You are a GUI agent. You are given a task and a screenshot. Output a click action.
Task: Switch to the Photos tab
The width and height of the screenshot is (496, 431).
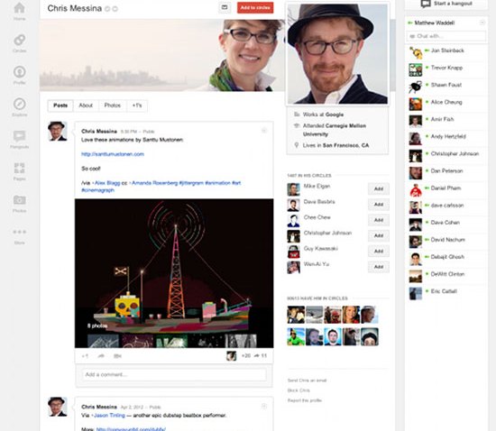113,105
